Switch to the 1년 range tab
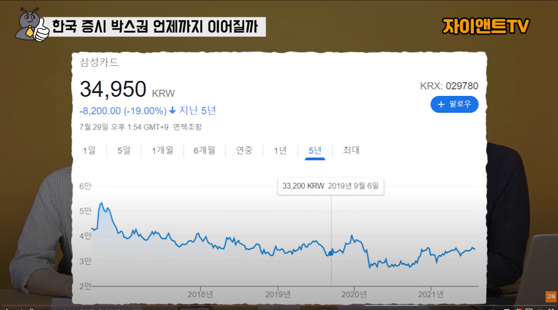 280,150
